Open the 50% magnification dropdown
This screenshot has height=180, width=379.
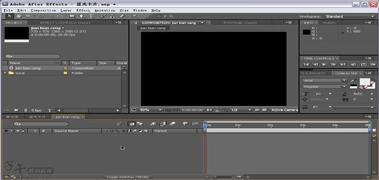tap(151, 110)
